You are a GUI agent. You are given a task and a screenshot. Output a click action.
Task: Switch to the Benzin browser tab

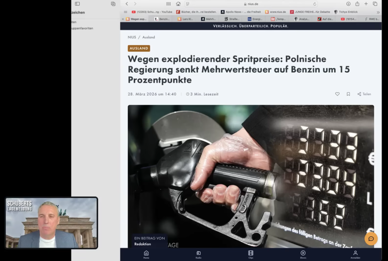tap(163, 19)
